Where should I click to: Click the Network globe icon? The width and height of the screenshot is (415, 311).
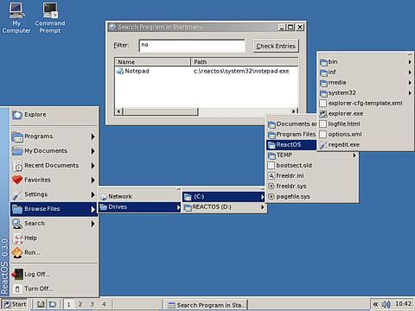tap(104, 197)
